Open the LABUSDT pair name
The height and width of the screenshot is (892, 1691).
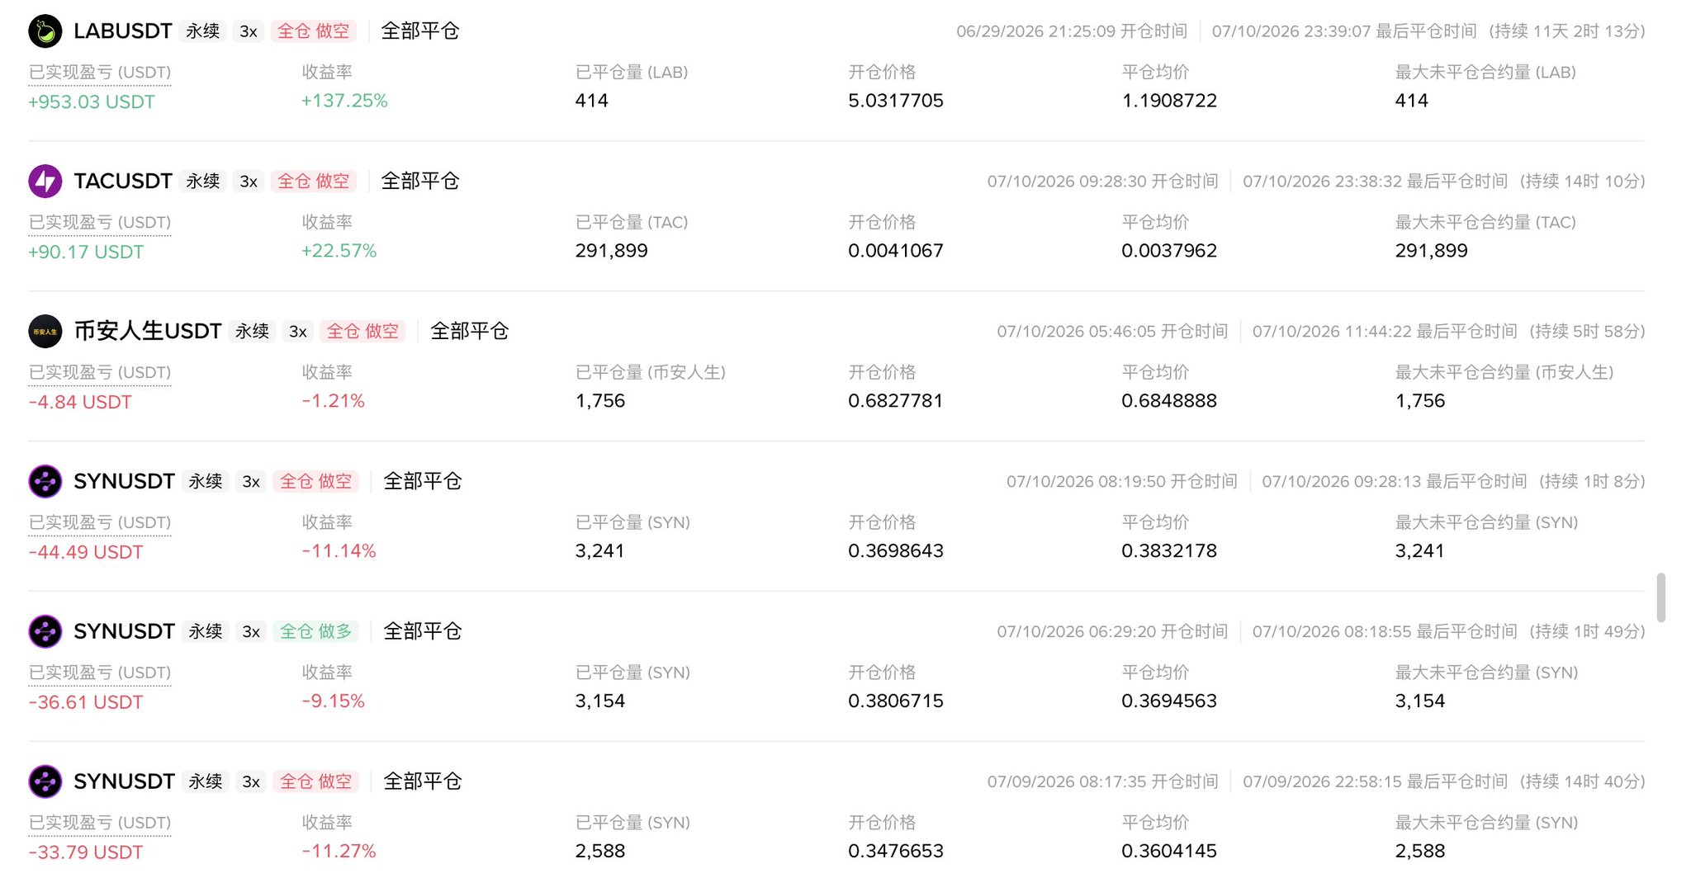click(123, 31)
